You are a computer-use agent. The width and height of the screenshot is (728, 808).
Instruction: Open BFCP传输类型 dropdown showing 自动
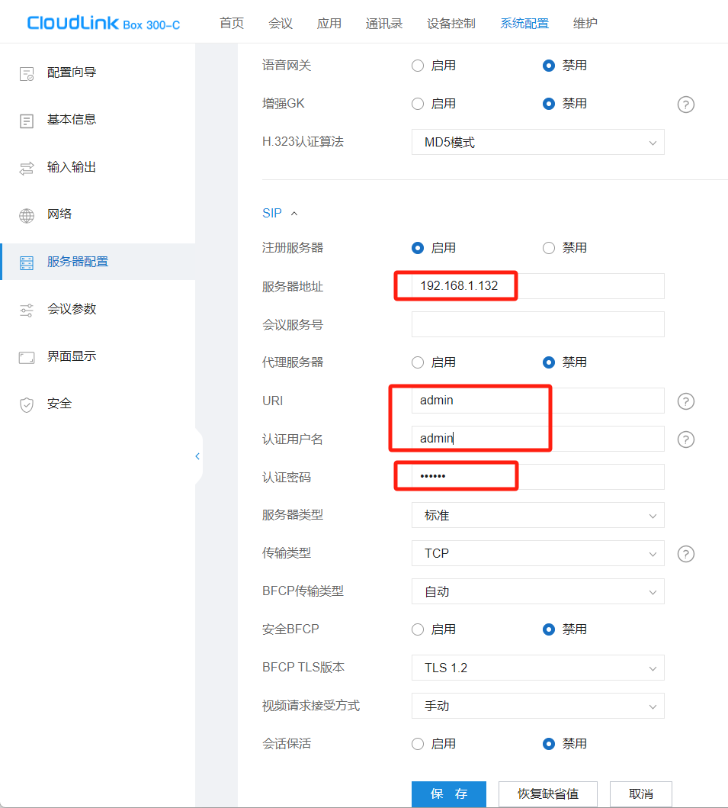pyautogui.click(x=538, y=591)
